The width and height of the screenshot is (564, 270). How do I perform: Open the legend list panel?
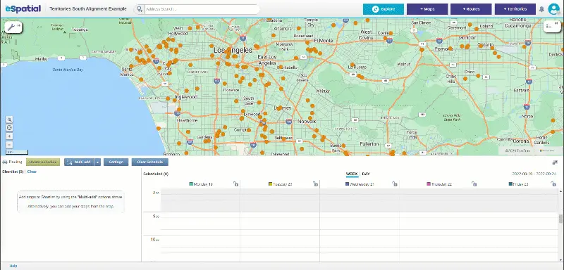(x=551, y=26)
